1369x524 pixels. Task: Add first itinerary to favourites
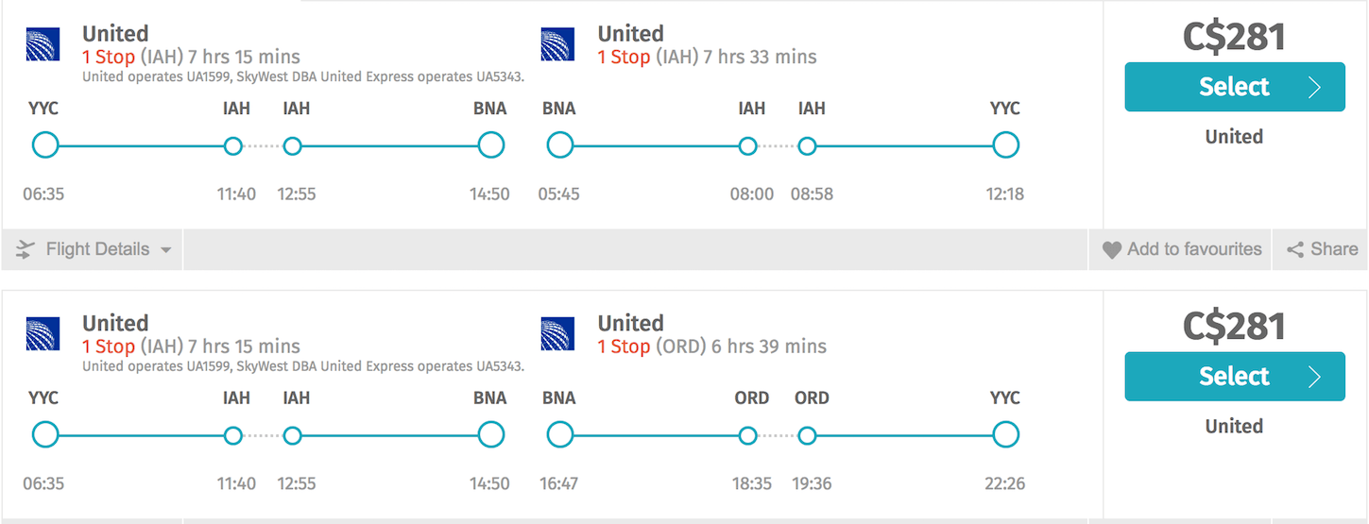coord(1181,250)
